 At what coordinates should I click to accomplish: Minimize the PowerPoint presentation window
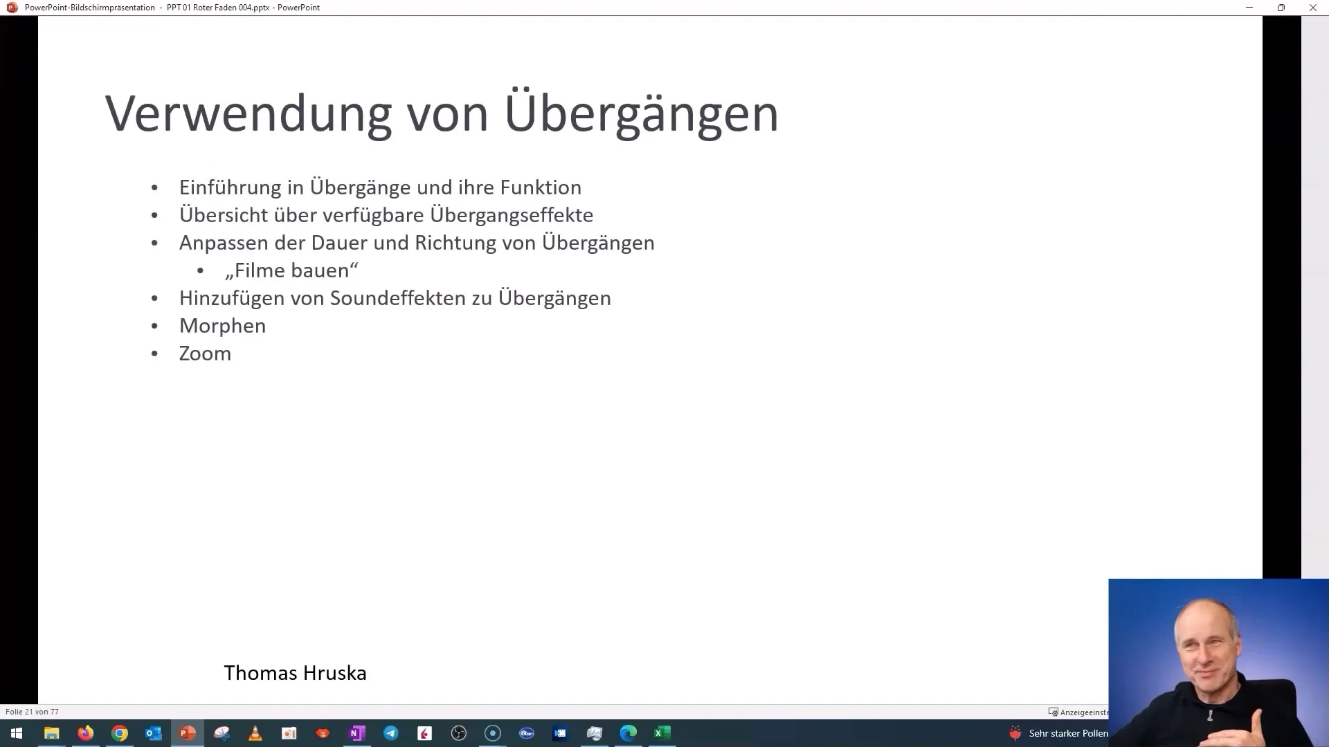(1249, 8)
